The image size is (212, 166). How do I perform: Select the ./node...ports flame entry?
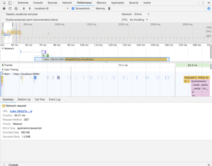pos(200,85)
